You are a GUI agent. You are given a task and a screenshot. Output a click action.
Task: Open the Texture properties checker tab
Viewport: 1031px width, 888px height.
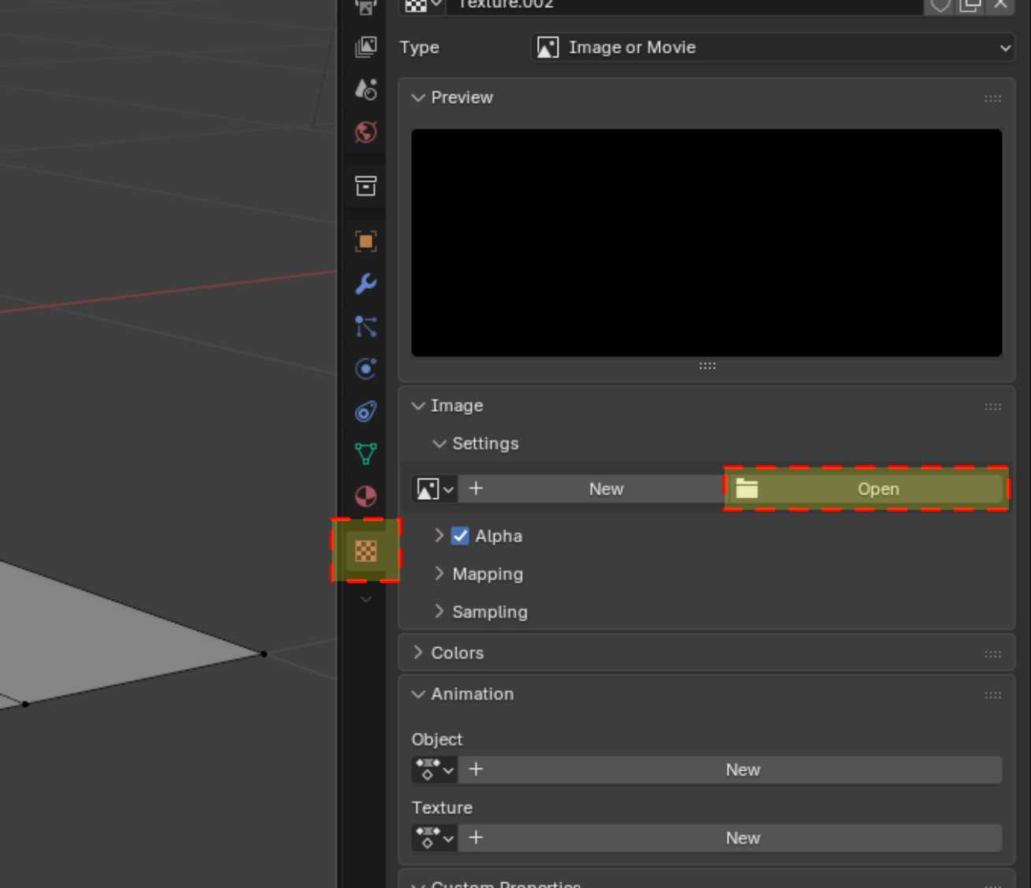pyautogui.click(x=365, y=550)
